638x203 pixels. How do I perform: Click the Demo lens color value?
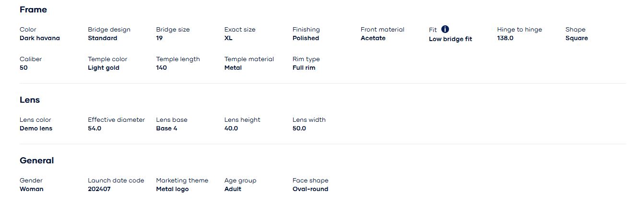coord(36,128)
